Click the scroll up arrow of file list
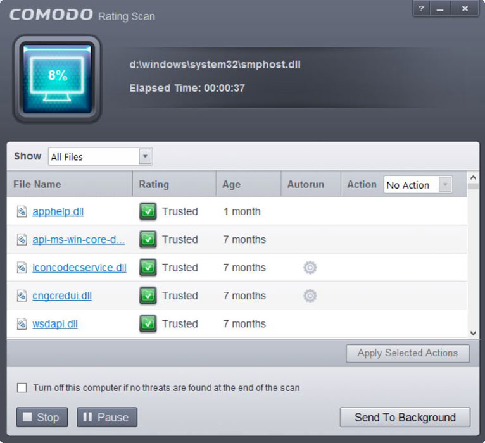485x443 pixels. click(x=473, y=177)
